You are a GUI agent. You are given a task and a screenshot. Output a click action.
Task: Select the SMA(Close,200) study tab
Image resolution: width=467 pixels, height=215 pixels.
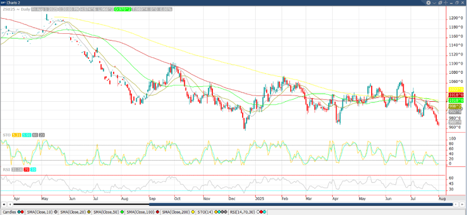coord(178,212)
